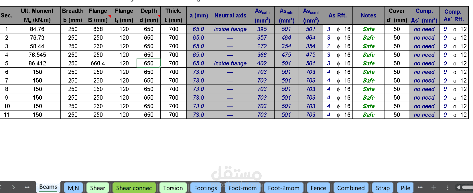Viewport: 473px width, 193px height.
Task: Select the Cover d` (mm) header cell
Action: point(397,15)
